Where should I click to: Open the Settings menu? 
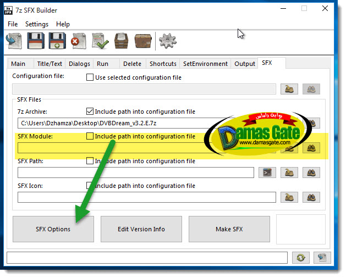pos(37,24)
